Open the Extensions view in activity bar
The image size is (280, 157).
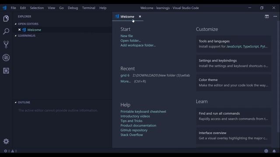(x=6, y=71)
